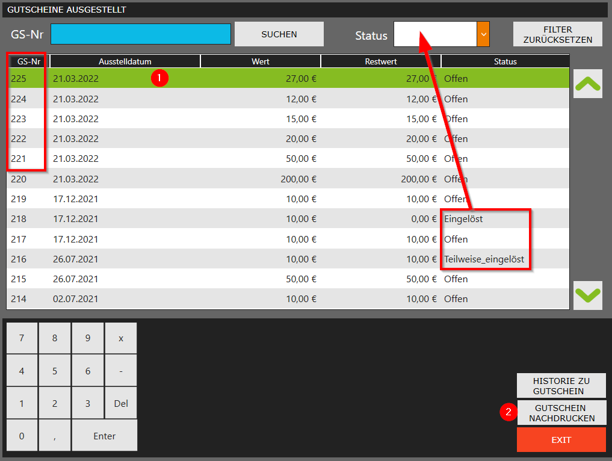Click 20,00 € Restwert of voucher 222
The width and height of the screenshot is (612, 461).
pyautogui.click(x=421, y=138)
